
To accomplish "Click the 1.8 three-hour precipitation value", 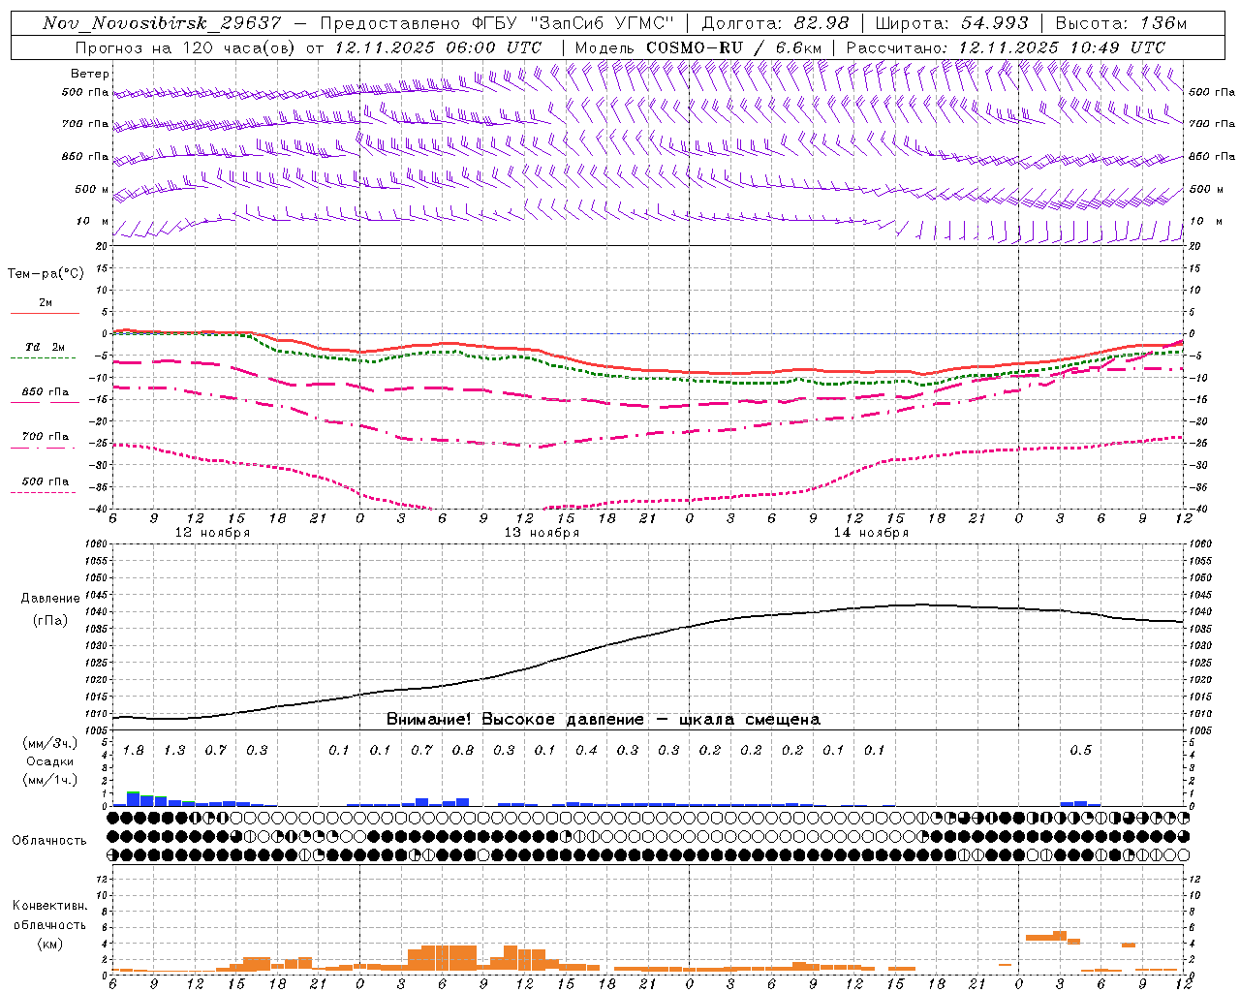I will [134, 751].
